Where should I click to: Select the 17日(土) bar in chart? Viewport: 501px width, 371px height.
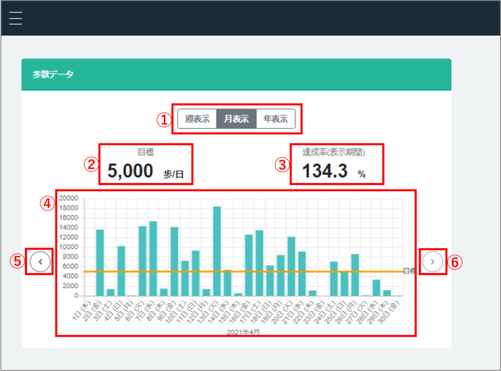coord(259,263)
